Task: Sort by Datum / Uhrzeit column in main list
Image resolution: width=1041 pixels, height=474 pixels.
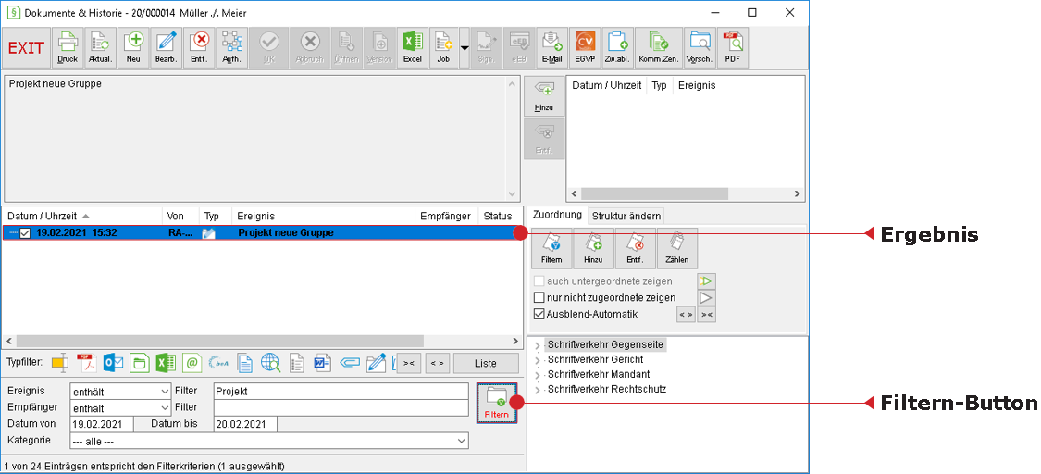Action: [x=82, y=217]
